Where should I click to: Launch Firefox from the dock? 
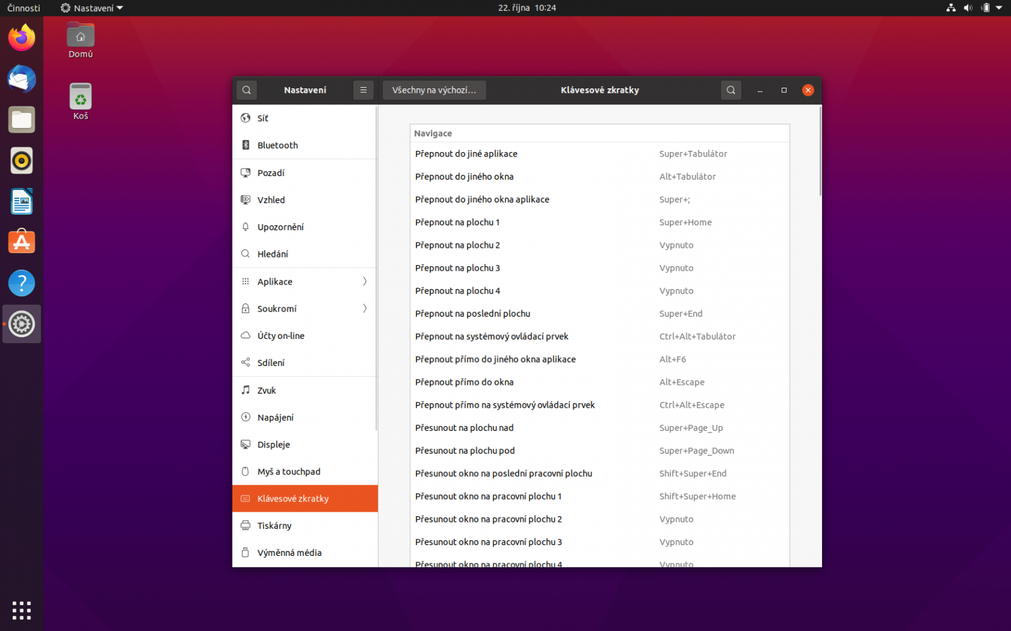point(21,38)
